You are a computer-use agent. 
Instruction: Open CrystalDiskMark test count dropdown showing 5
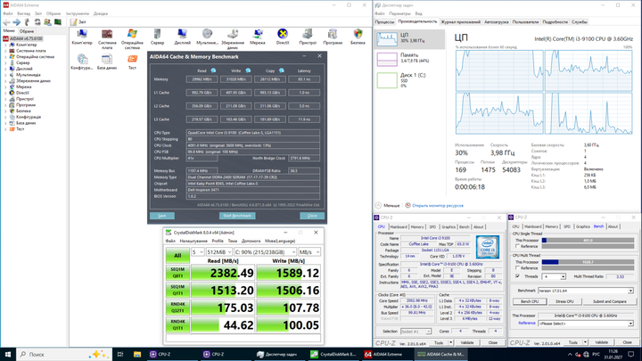198,252
